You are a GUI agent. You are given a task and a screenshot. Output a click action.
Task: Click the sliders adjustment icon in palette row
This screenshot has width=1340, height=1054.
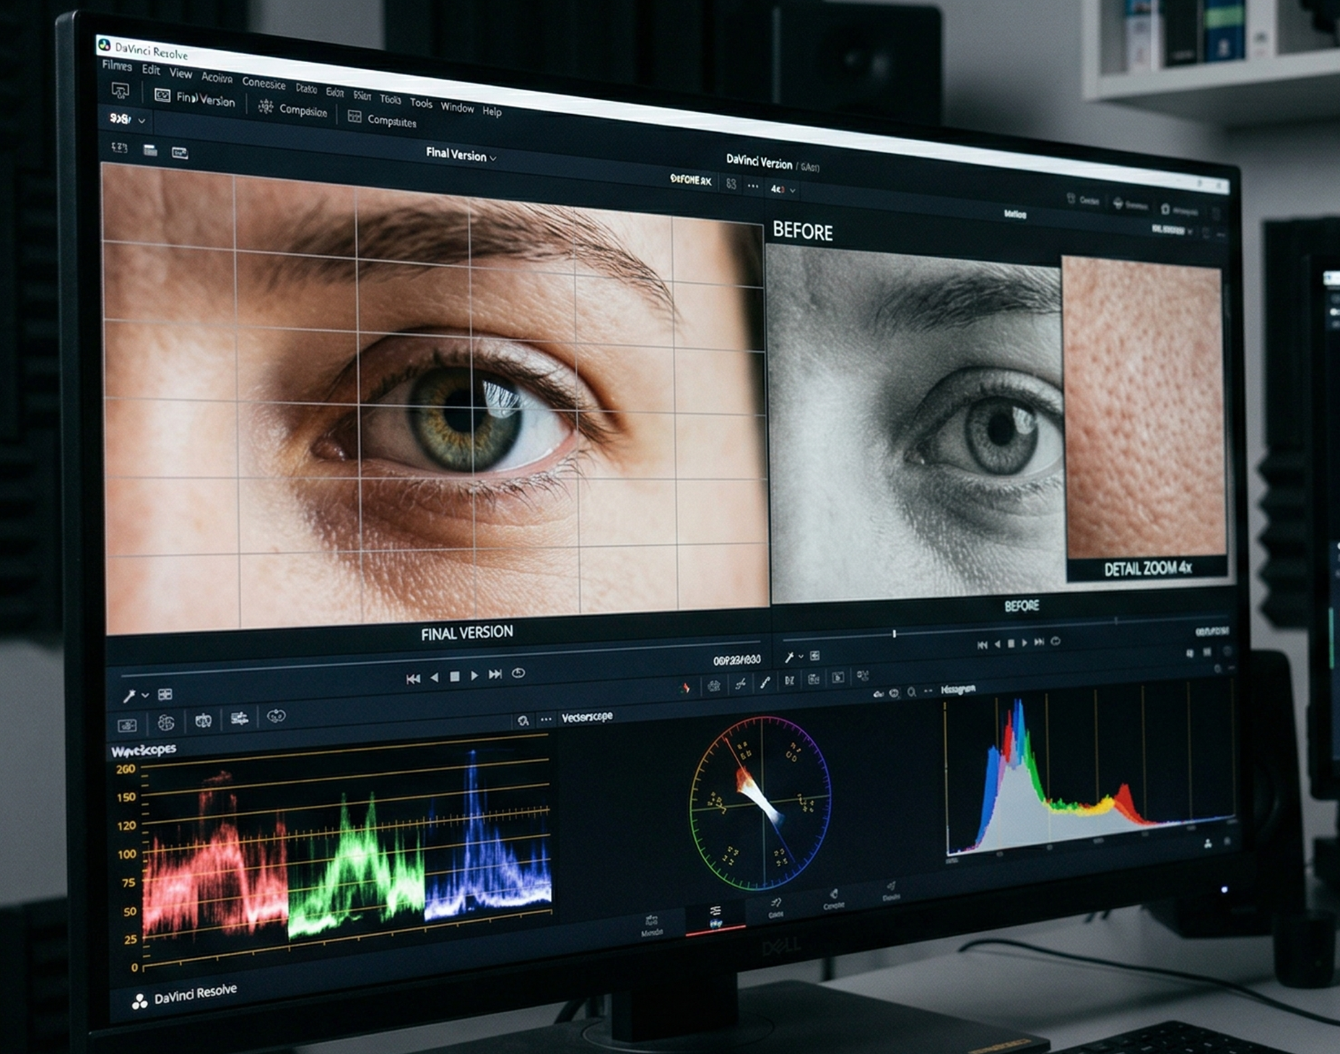tap(239, 718)
